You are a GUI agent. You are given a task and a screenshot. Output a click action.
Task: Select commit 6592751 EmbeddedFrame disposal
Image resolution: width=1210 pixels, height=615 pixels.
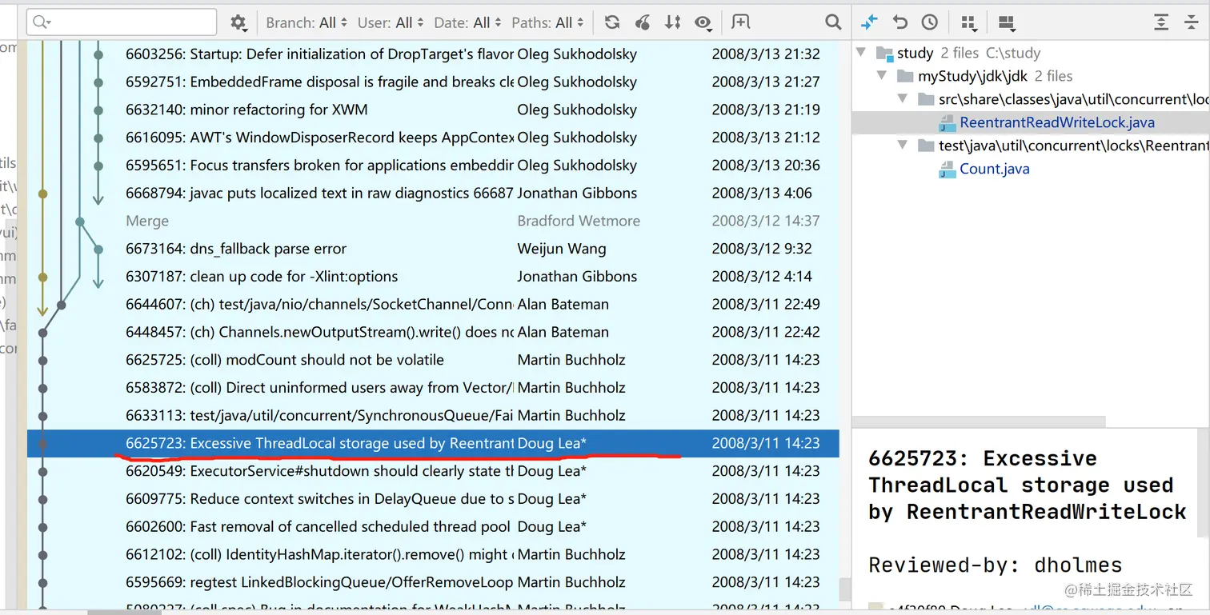tap(433, 82)
